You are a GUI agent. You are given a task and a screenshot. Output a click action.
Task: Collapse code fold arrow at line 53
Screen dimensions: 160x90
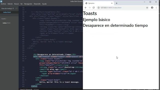26,56
